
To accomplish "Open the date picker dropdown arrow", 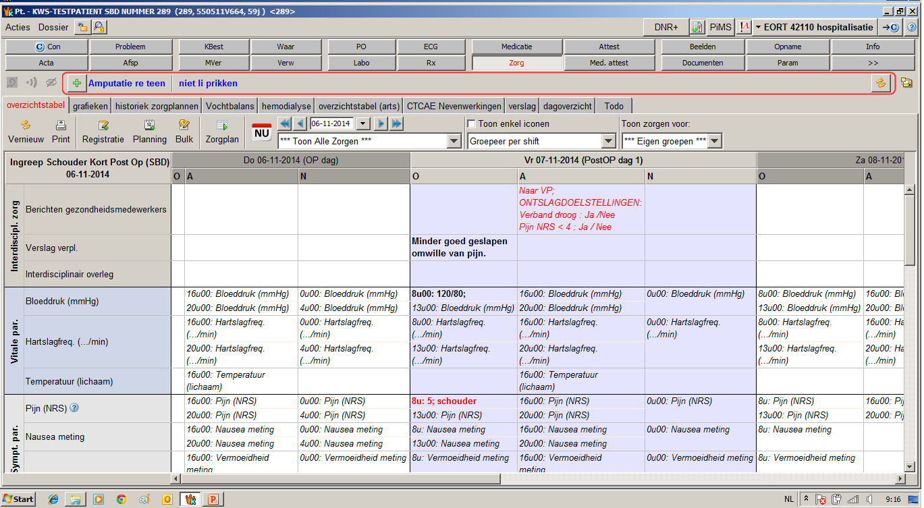I will (x=364, y=123).
